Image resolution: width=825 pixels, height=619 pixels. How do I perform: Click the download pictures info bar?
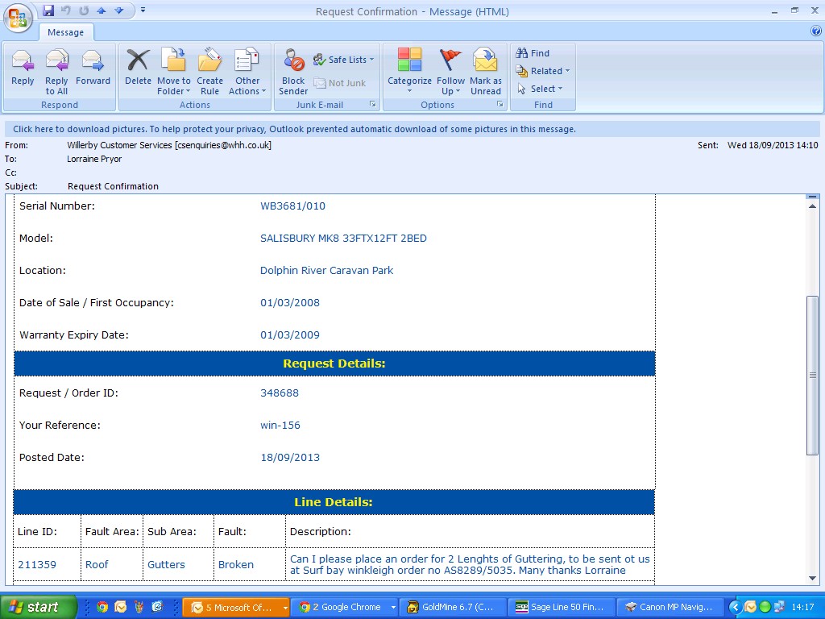pos(294,129)
